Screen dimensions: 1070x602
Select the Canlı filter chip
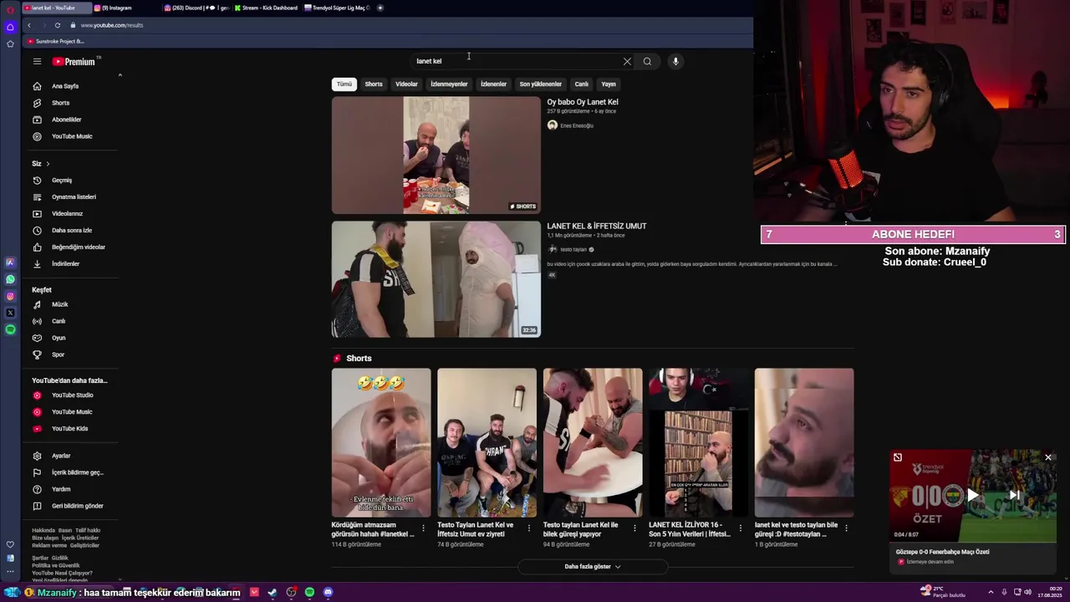point(582,84)
